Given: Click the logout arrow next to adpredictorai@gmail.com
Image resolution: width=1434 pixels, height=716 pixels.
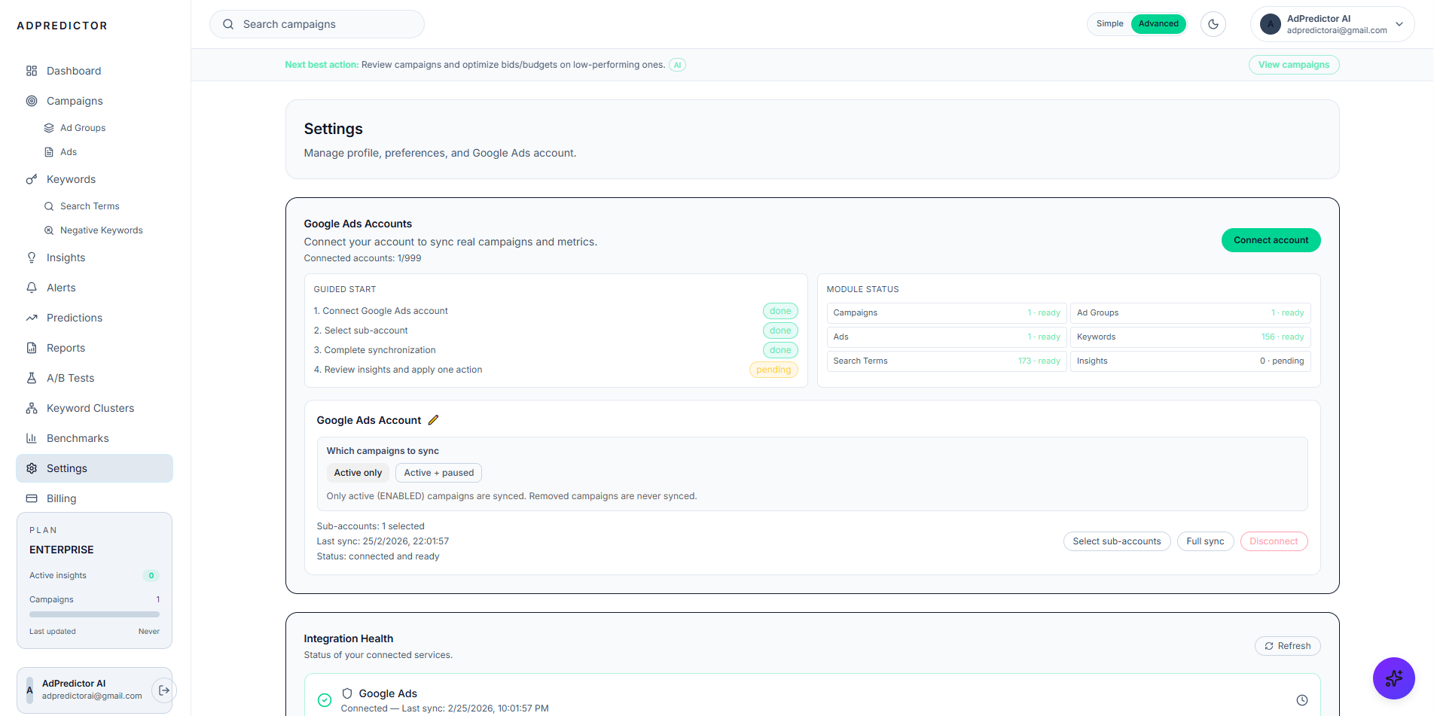Looking at the screenshot, I should click(163, 690).
